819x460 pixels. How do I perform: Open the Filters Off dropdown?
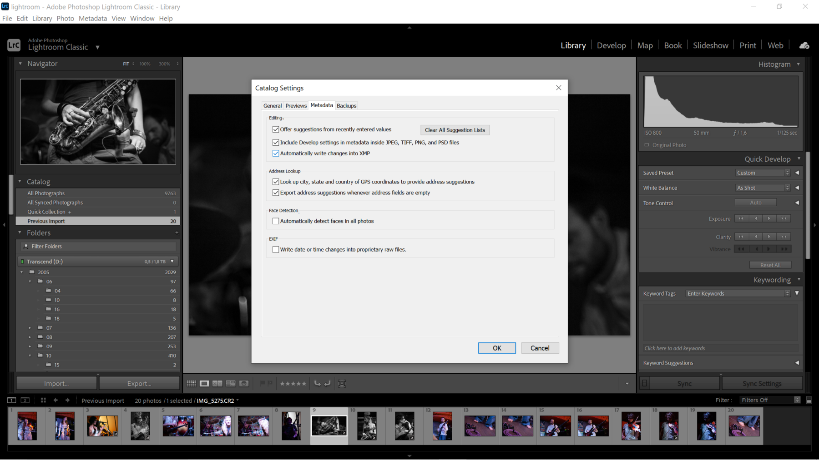(769, 400)
